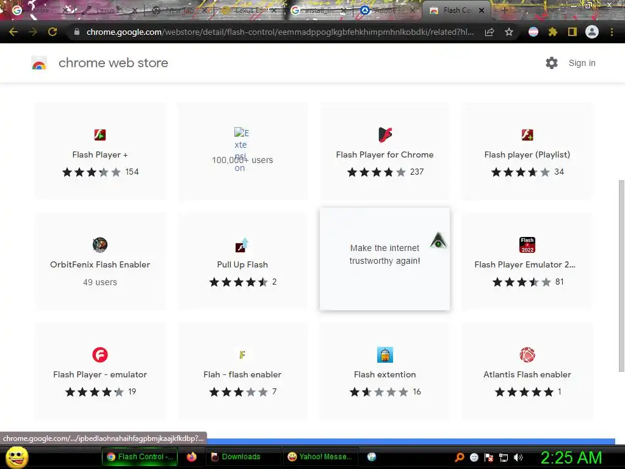625x469 pixels.
Task: Open the Flash Player - emulator icon
Action: point(100,355)
